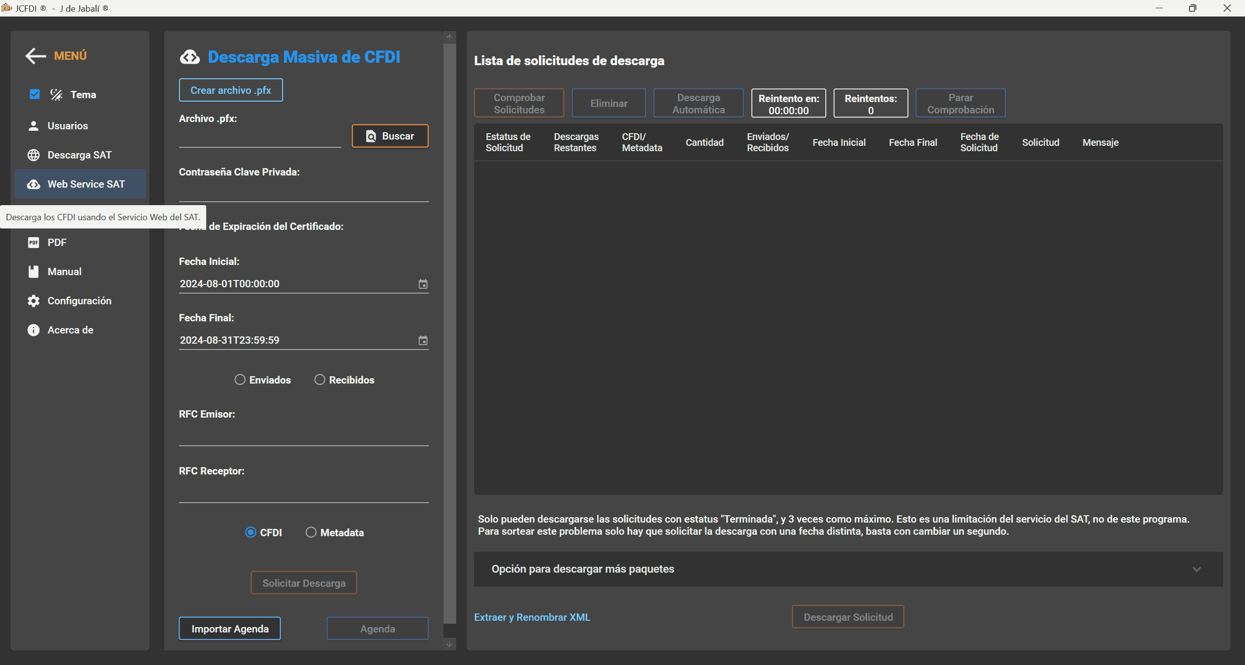Viewport: 1245px width, 665px height.
Task: Click the RFC Emisor input field
Action: [303, 436]
